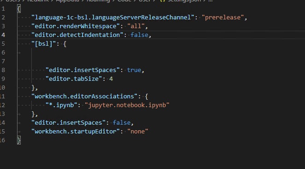Click line number 4 in the gutter
This screenshot has height=169, width=305.
coord(3,35)
